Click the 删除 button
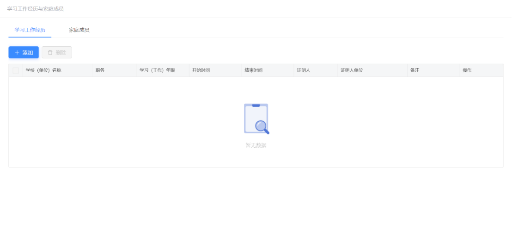This screenshot has height=236, width=512. pyautogui.click(x=57, y=53)
